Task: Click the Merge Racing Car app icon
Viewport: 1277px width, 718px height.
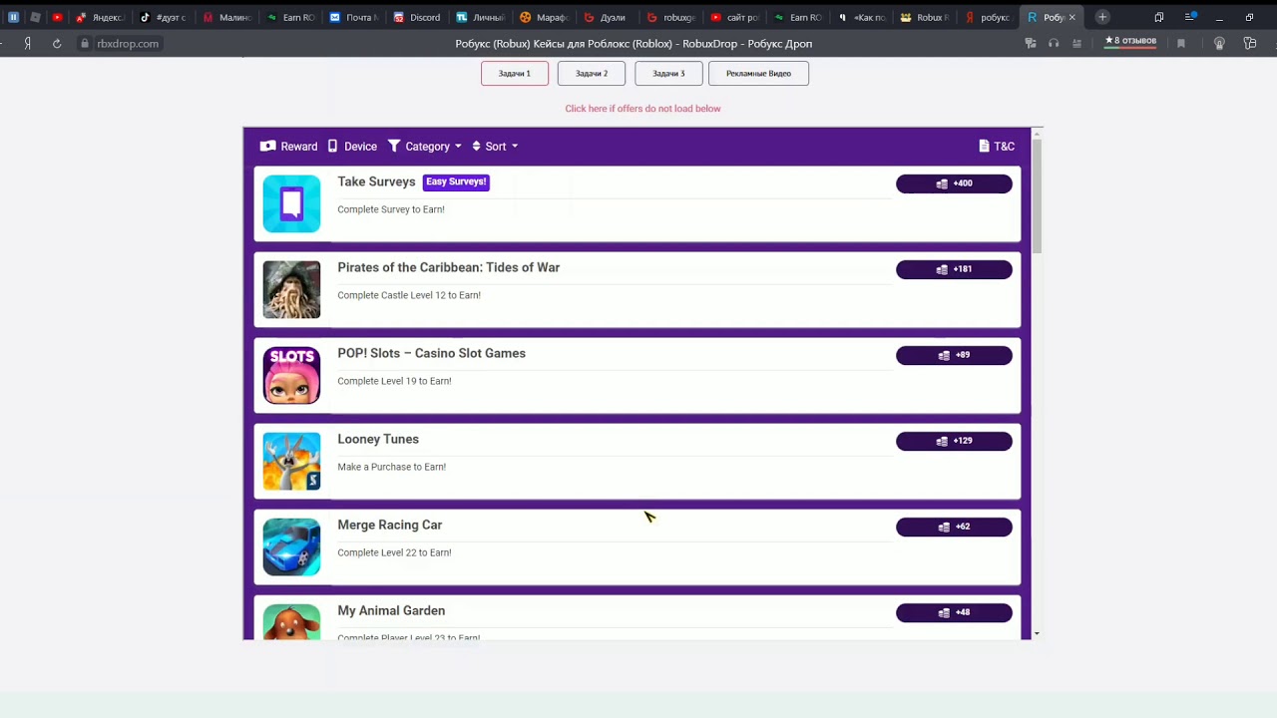Action: pyautogui.click(x=291, y=546)
